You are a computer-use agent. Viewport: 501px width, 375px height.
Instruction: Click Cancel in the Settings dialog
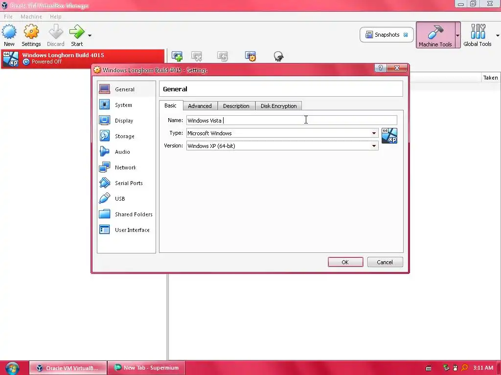(385, 262)
